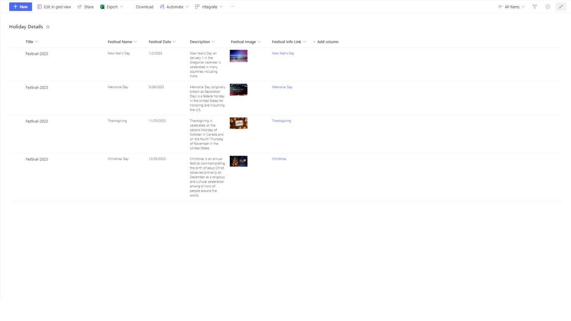The width and height of the screenshot is (571, 321).
Task: Click Add column
Action: click(x=326, y=42)
